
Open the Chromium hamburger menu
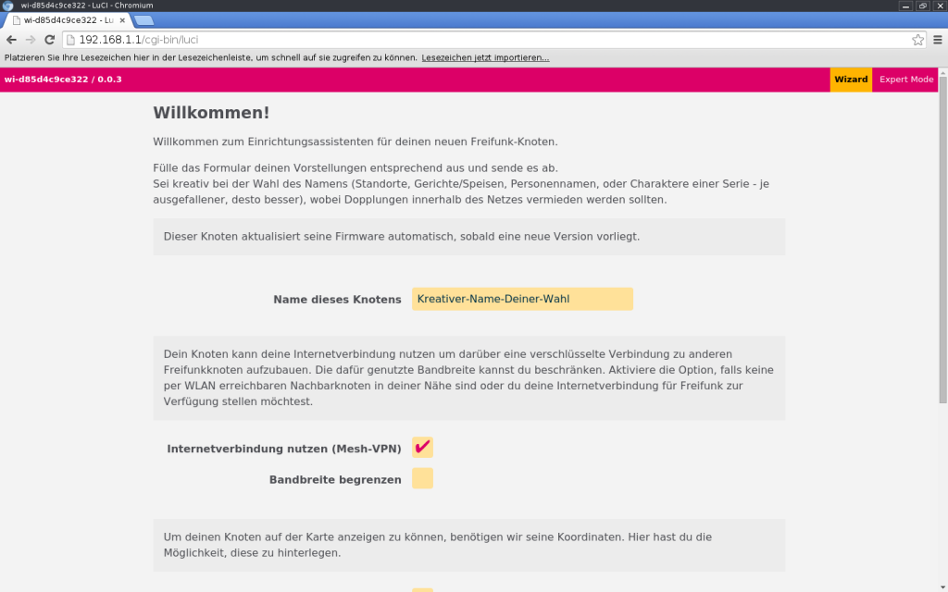pos(937,40)
